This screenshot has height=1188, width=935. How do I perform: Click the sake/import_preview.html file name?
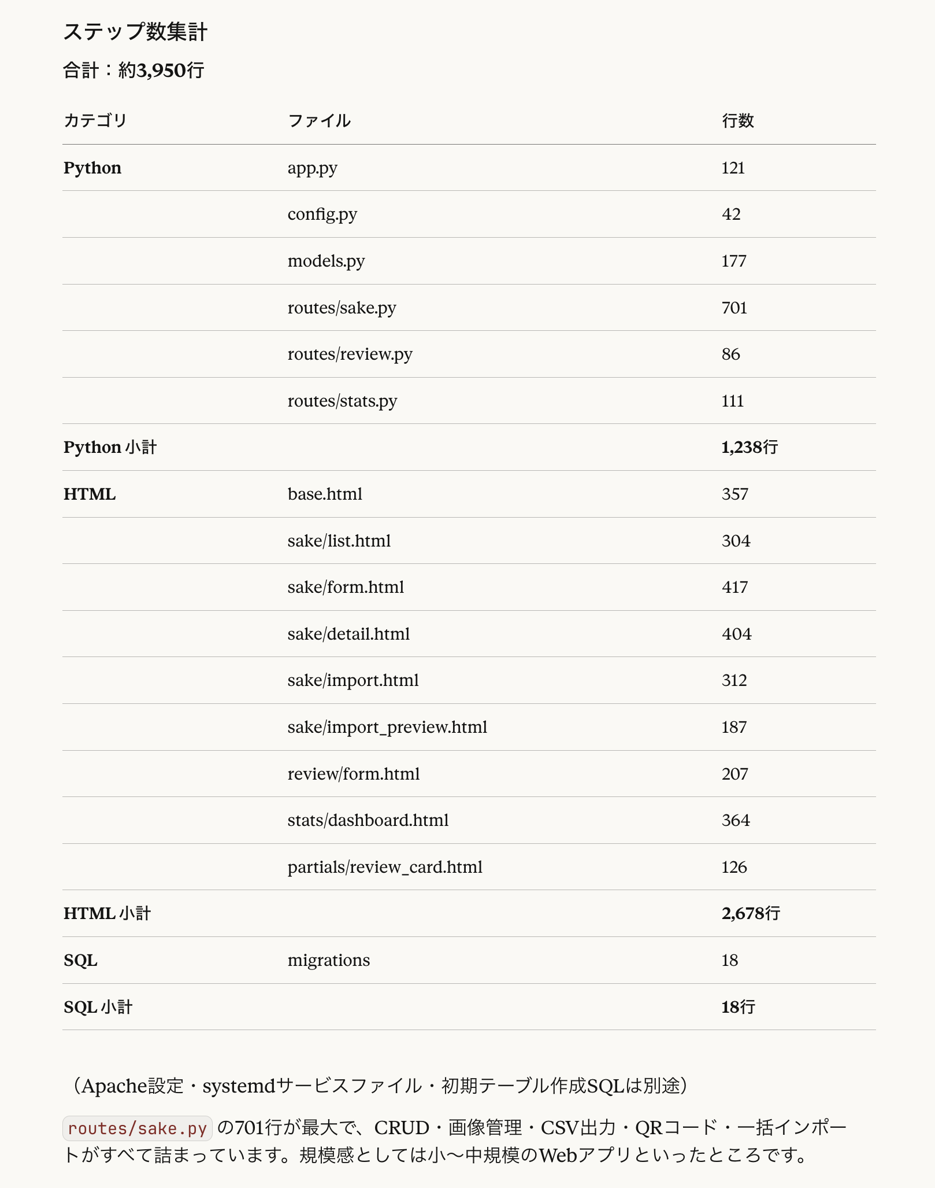[x=387, y=727]
